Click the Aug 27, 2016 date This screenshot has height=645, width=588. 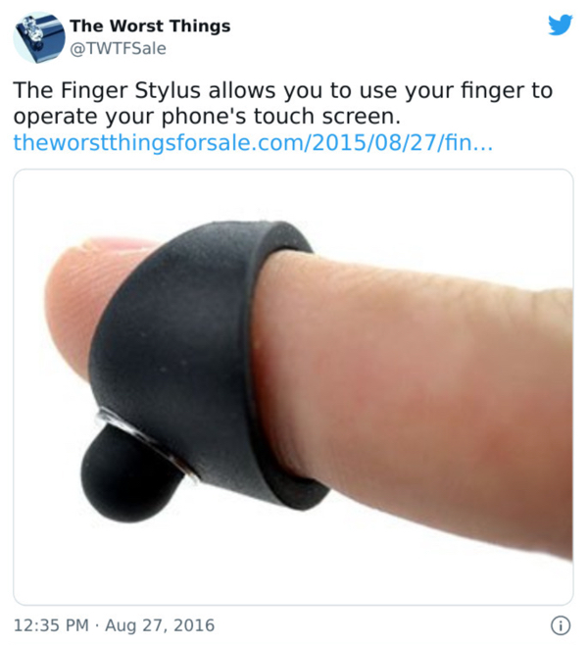[x=160, y=625]
